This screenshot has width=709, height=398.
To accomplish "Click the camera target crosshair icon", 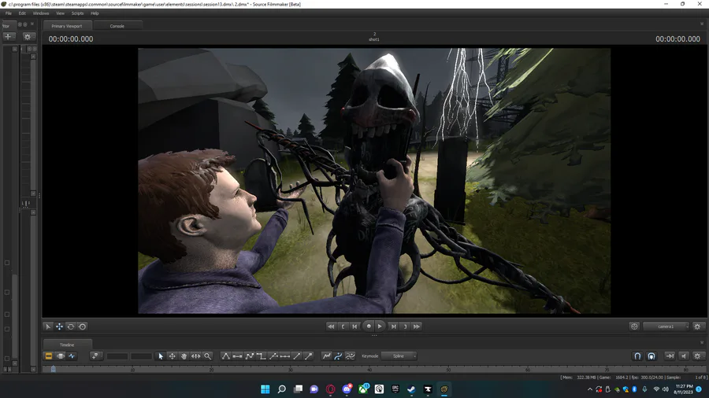I will coord(634,326).
